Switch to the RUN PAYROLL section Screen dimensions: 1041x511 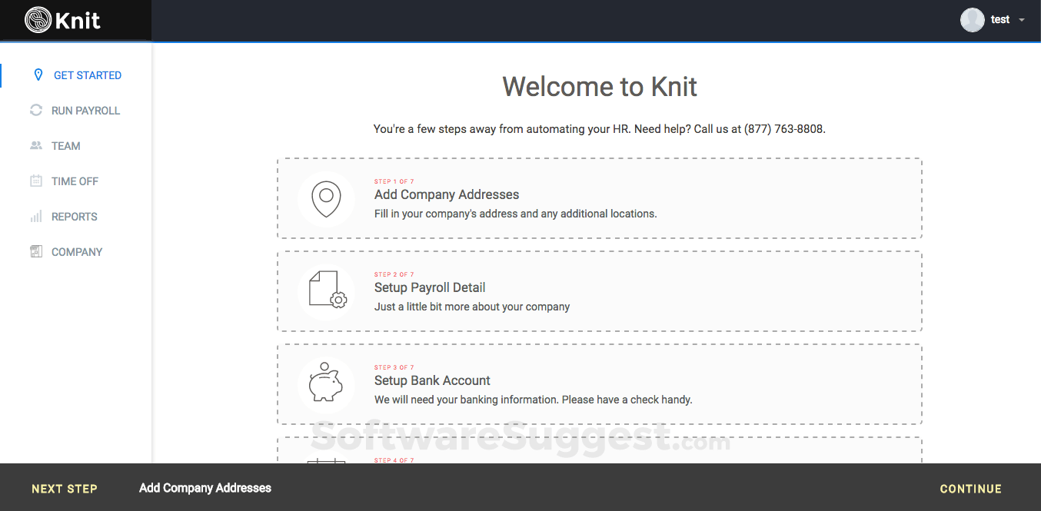point(85,110)
